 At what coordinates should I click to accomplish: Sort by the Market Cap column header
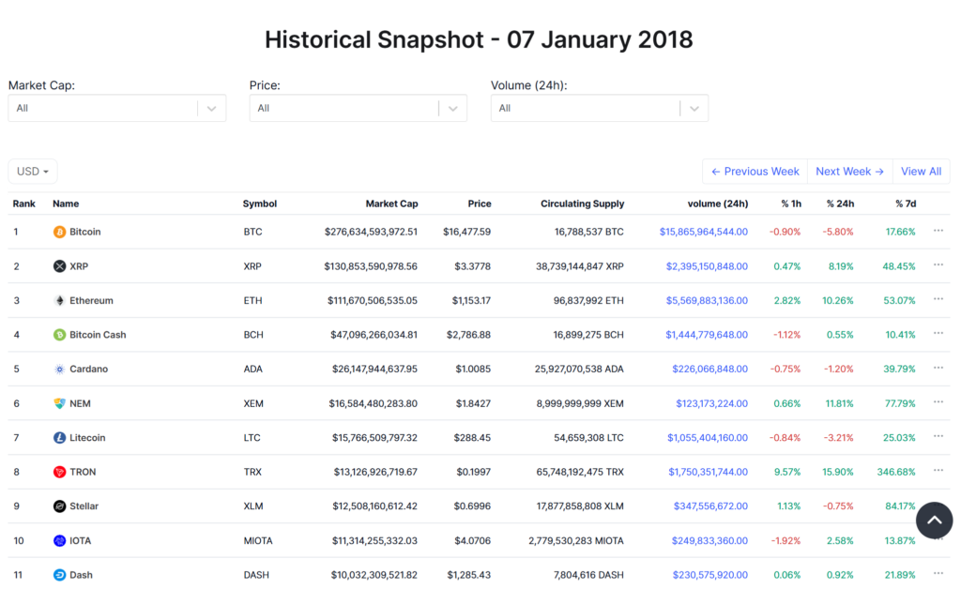click(391, 204)
